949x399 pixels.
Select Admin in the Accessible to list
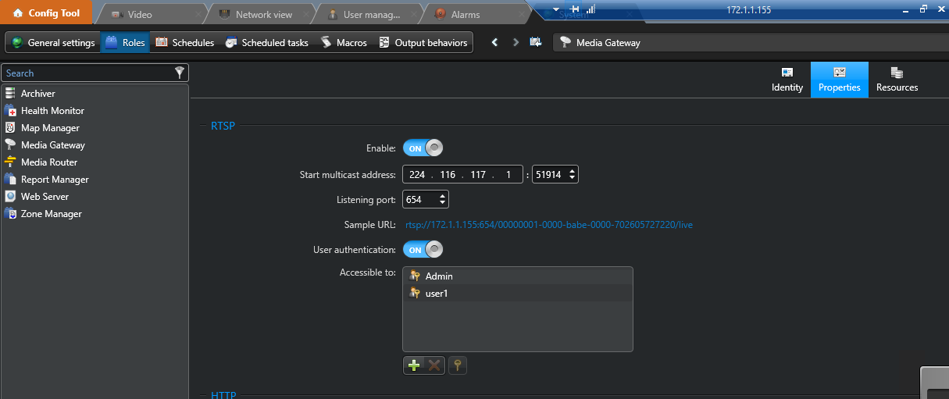click(x=518, y=276)
